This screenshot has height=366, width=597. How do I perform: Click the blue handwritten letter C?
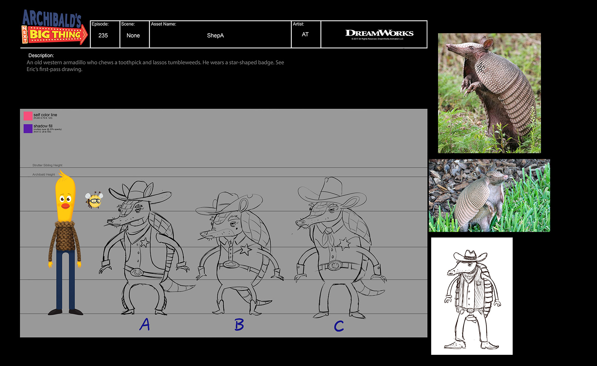pos(339,326)
